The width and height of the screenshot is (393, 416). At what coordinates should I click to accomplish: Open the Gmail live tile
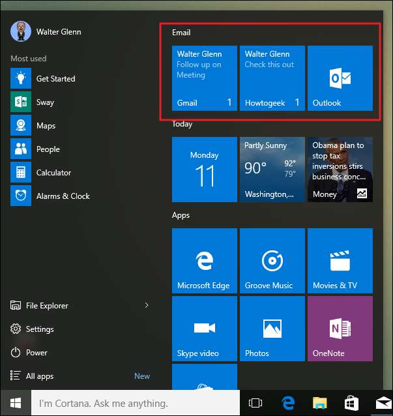pyautogui.click(x=204, y=78)
